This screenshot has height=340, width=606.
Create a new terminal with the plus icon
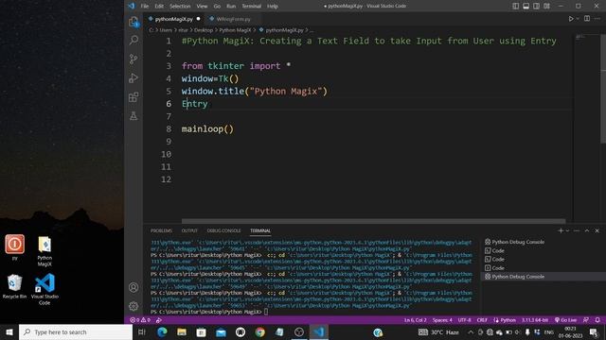[x=561, y=230]
